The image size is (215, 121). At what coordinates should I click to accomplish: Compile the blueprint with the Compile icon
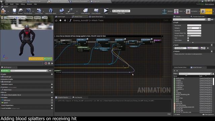[3, 11]
